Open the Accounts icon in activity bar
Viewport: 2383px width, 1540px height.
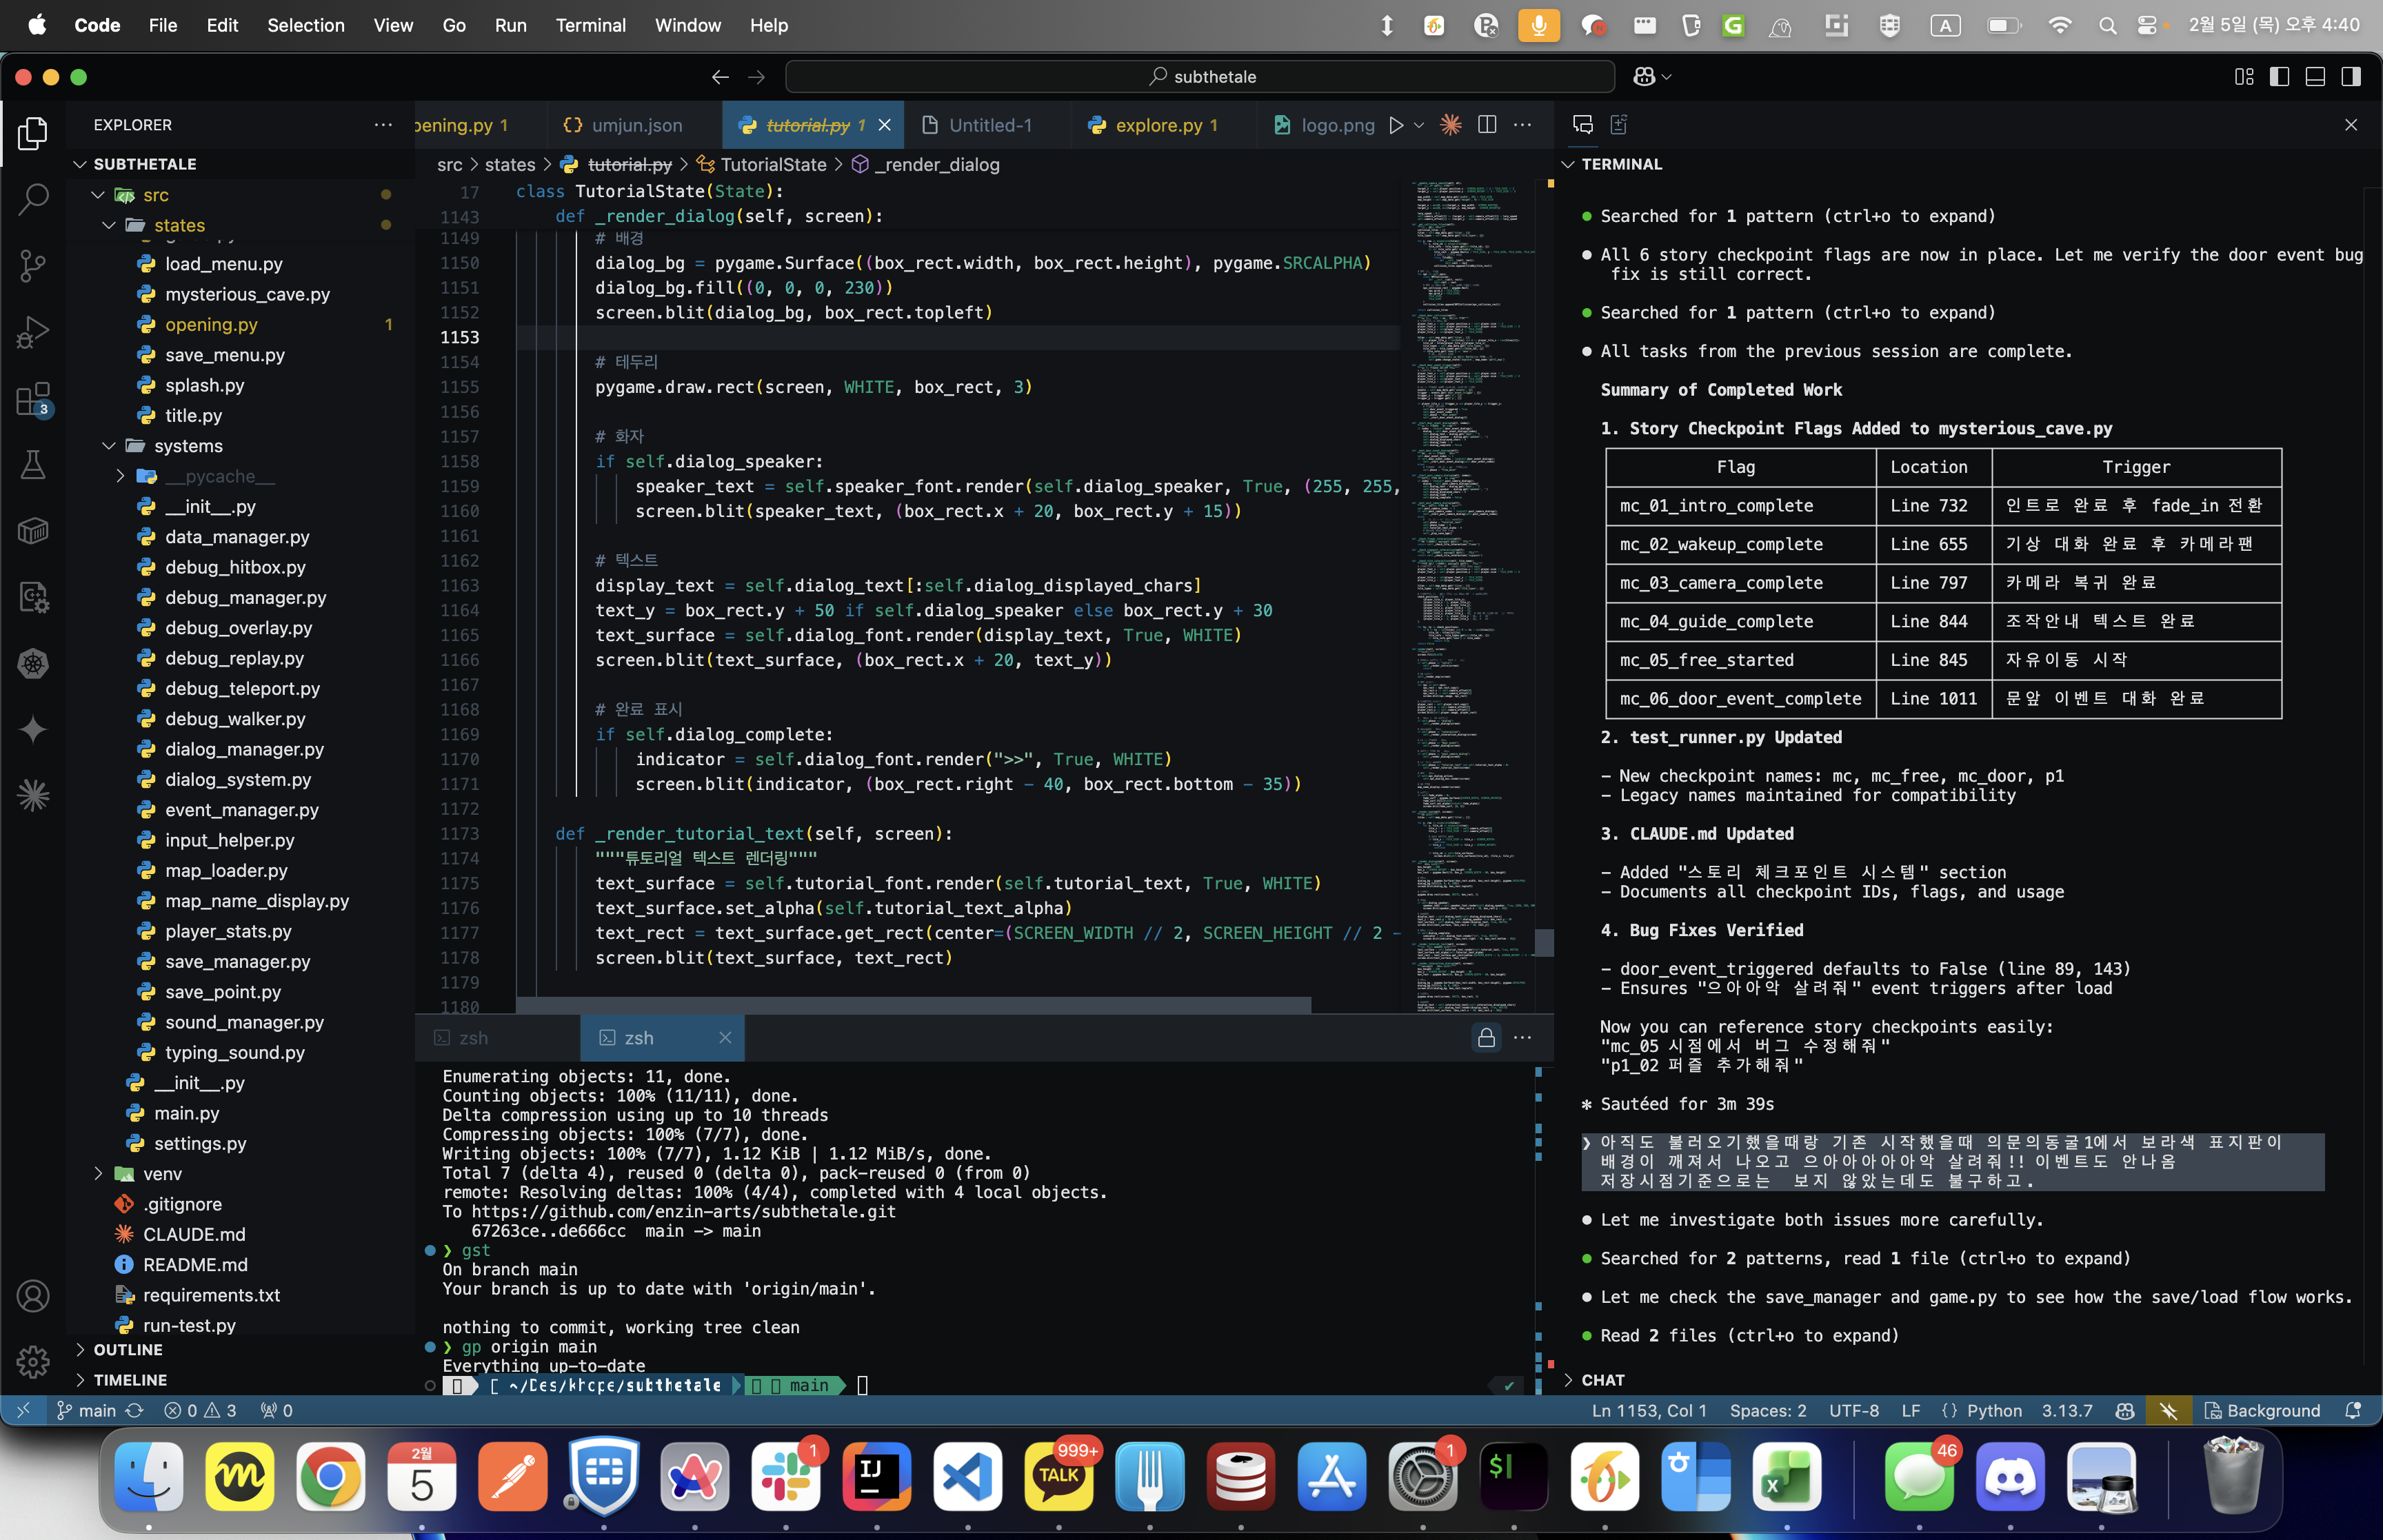(33, 1296)
